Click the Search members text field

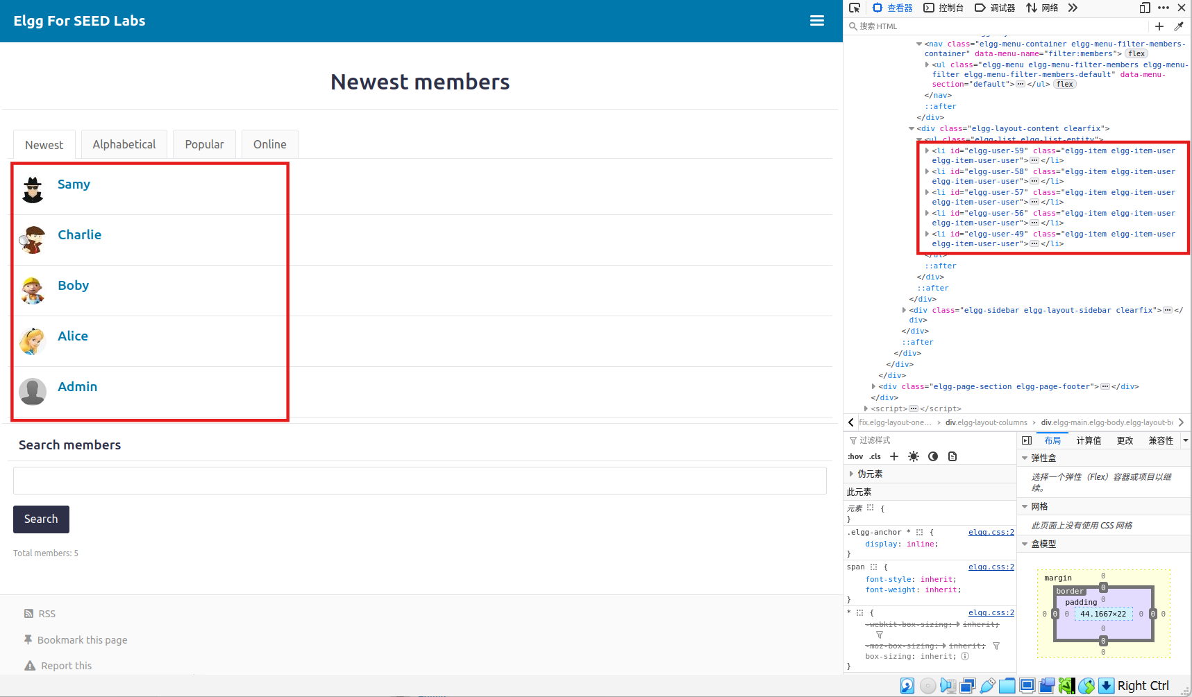tap(419, 480)
